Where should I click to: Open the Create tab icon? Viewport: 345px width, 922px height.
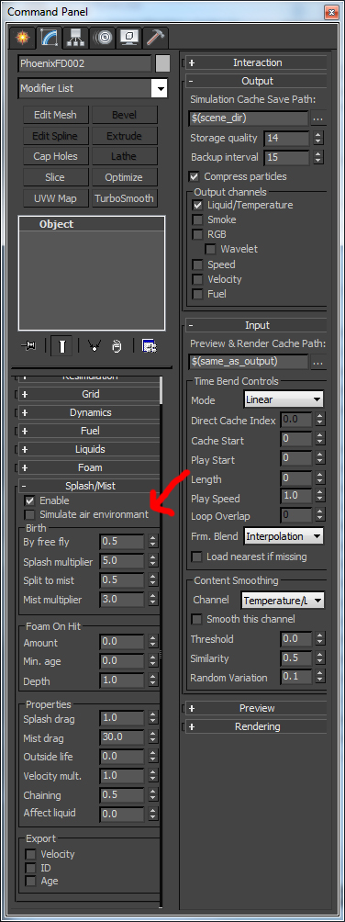tap(22, 39)
